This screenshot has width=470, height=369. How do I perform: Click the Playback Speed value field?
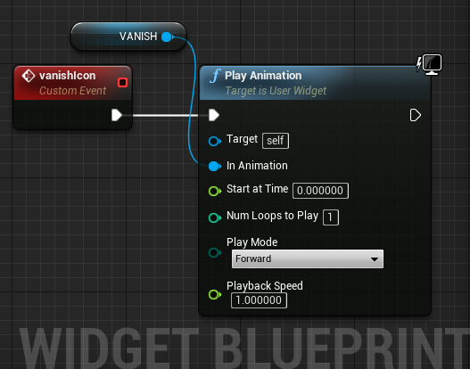(259, 300)
